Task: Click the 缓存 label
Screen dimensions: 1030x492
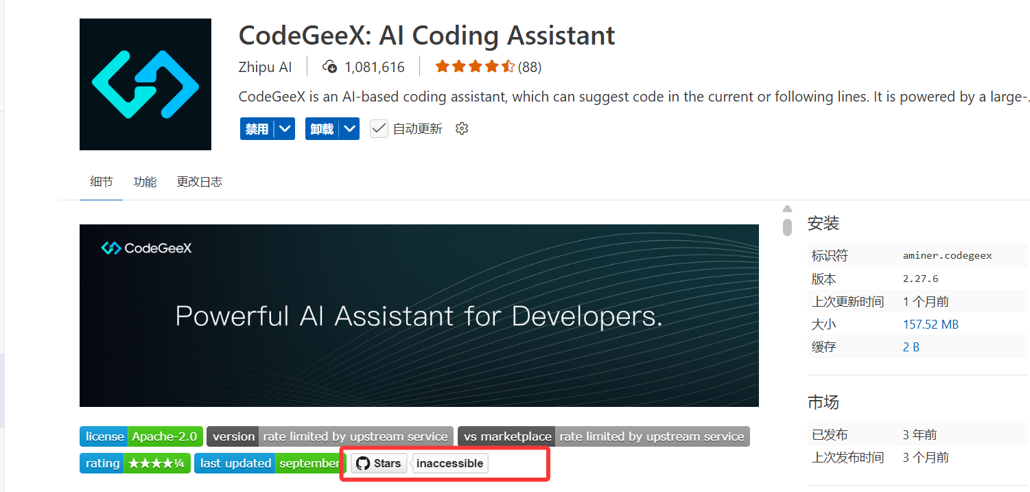Action: (x=823, y=347)
